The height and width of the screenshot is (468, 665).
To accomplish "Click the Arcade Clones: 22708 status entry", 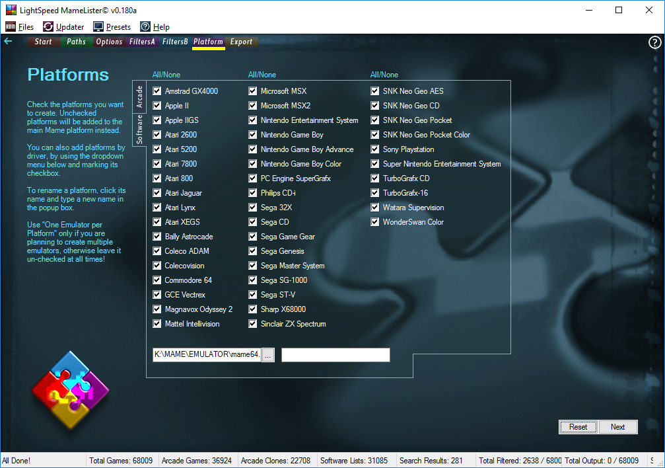I will 275,461.
